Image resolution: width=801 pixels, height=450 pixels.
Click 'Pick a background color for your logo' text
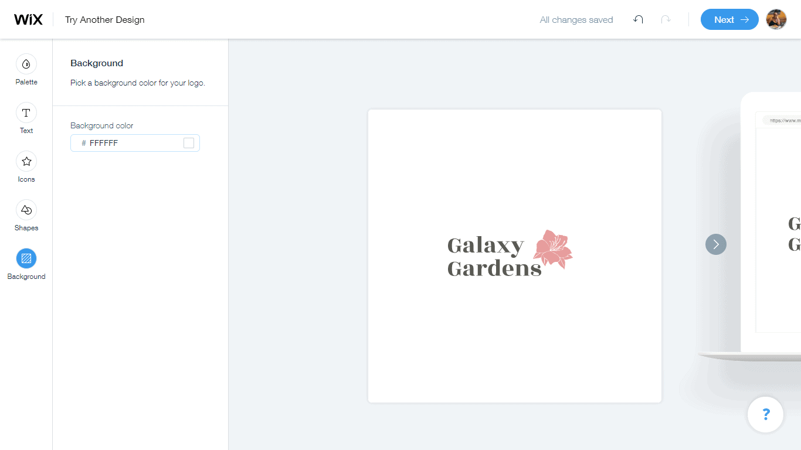coord(138,83)
